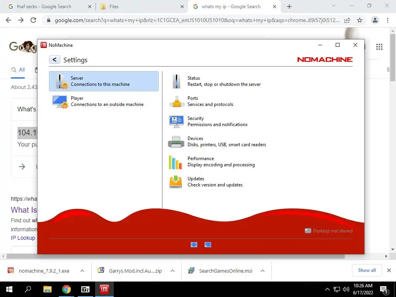396x297 pixels.
Task: Click the Performance colored bars icon
Action: [176, 162]
